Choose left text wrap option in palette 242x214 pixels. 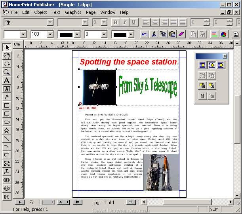[202, 65]
